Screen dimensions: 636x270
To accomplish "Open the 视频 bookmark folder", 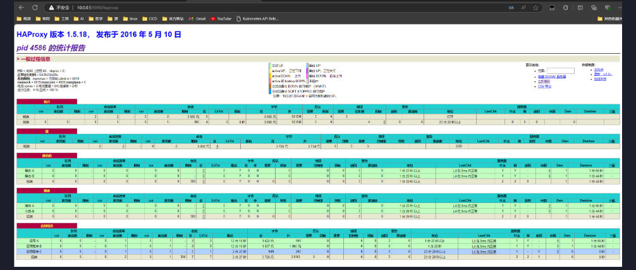I will coord(24,18).
